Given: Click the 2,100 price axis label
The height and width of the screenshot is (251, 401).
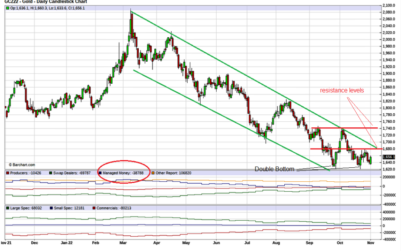Looking at the screenshot, I should point(389,5).
